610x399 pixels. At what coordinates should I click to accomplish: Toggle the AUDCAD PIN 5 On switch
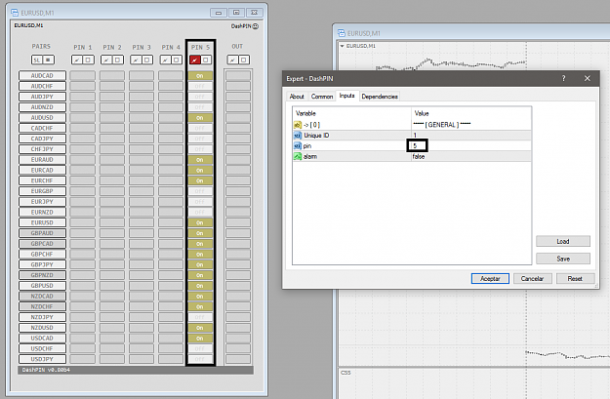tap(200, 76)
